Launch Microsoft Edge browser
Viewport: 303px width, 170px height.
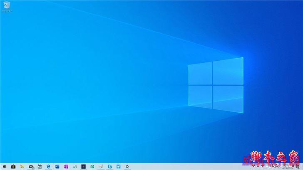coord(48,167)
